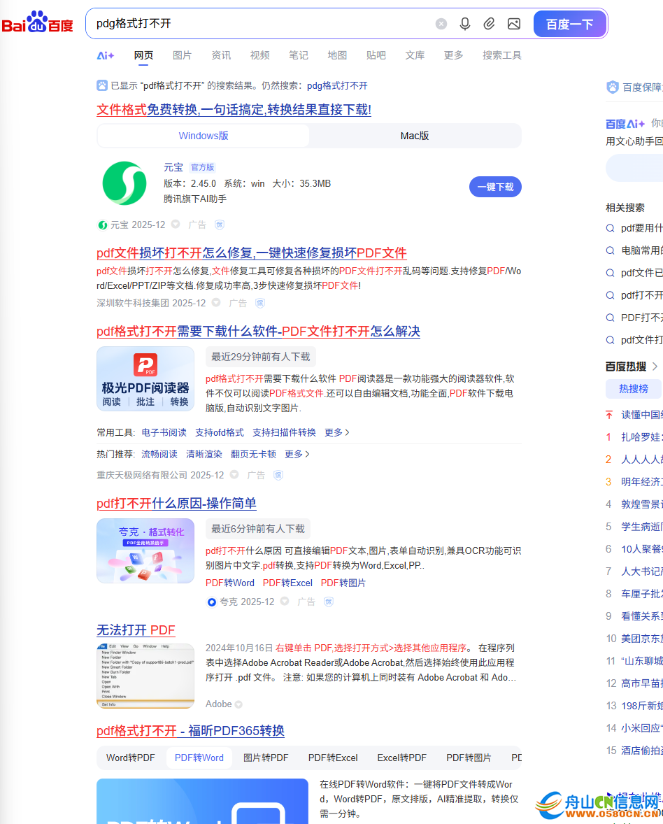The image size is (663, 824).
Task: Switch to the 图片 search tab
Action: pyautogui.click(x=182, y=55)
